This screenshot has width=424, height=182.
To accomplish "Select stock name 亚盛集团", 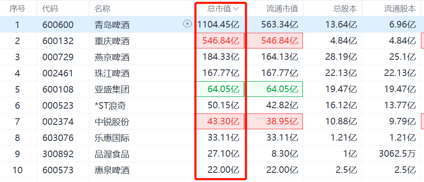I will tap(112, 89).
